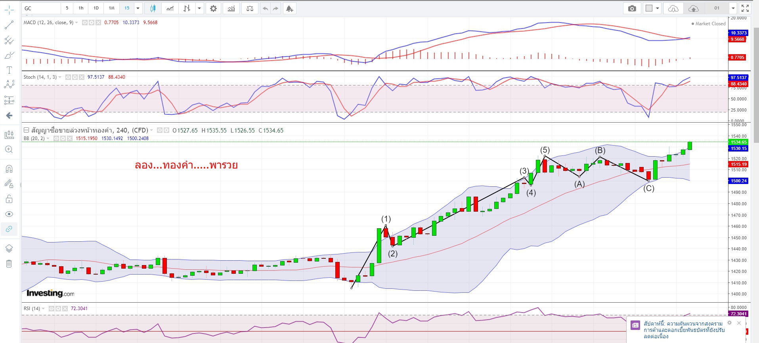Open the object tree layers icon
The image size is (759, 343).
point(9,248)
